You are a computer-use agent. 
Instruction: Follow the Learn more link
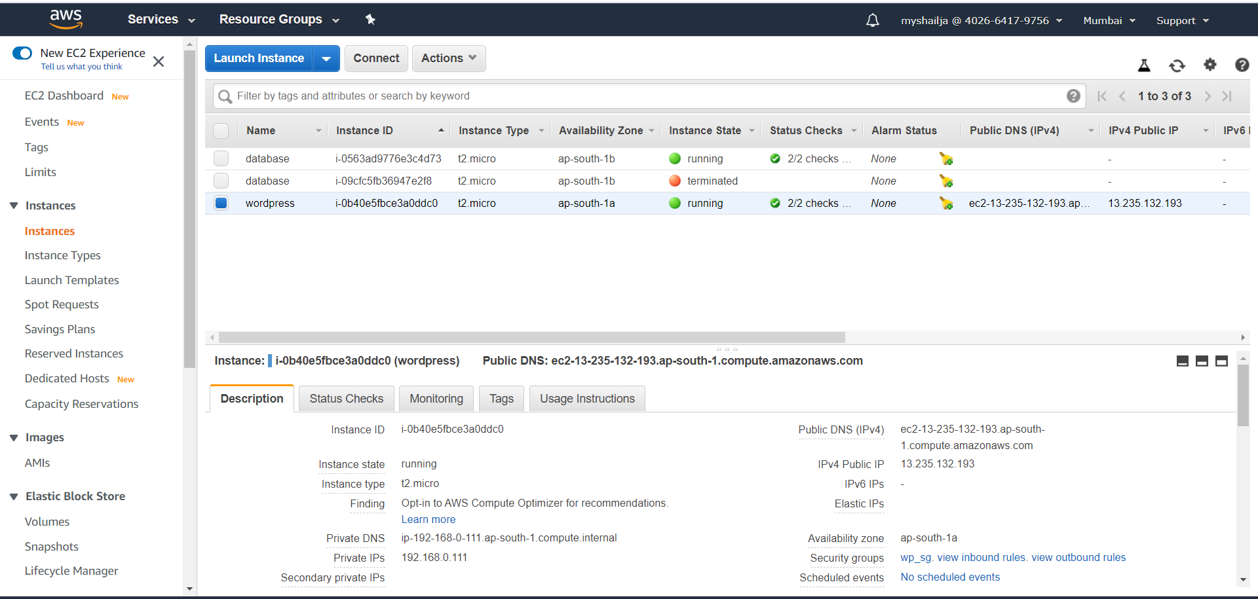click(x=429, y=520)
